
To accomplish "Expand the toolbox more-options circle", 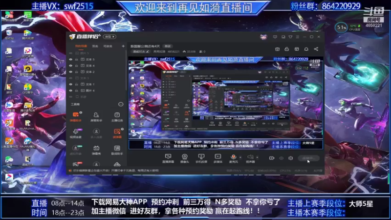I will click(121, 104).
